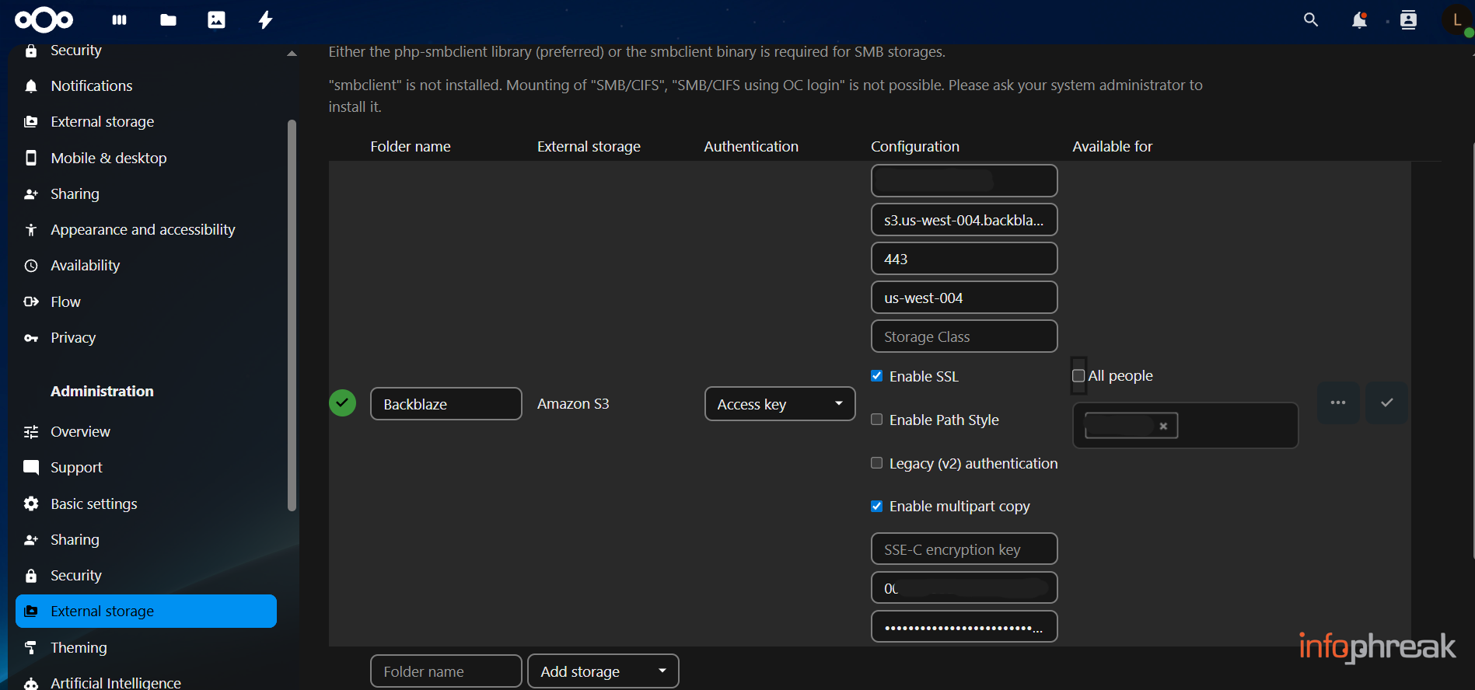The height and width of the screenshot is (690, 1475).
Task: Click the SSE-C encryption key field
Action: point(964,549)
